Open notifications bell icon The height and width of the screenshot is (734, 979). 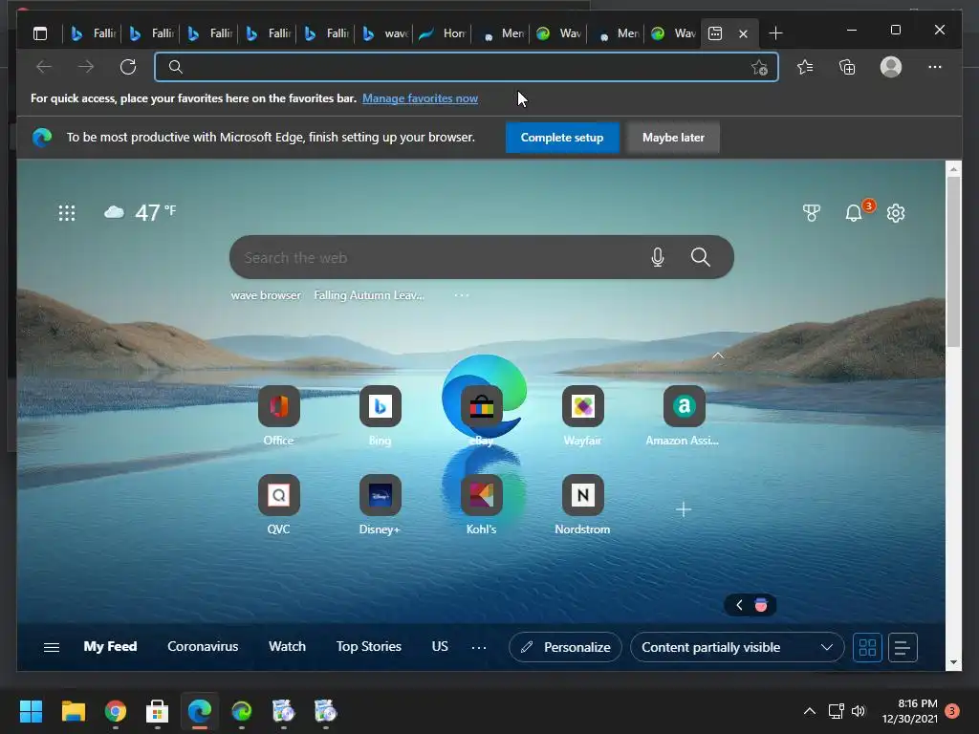pyautogui.click(x=854, y=213)
